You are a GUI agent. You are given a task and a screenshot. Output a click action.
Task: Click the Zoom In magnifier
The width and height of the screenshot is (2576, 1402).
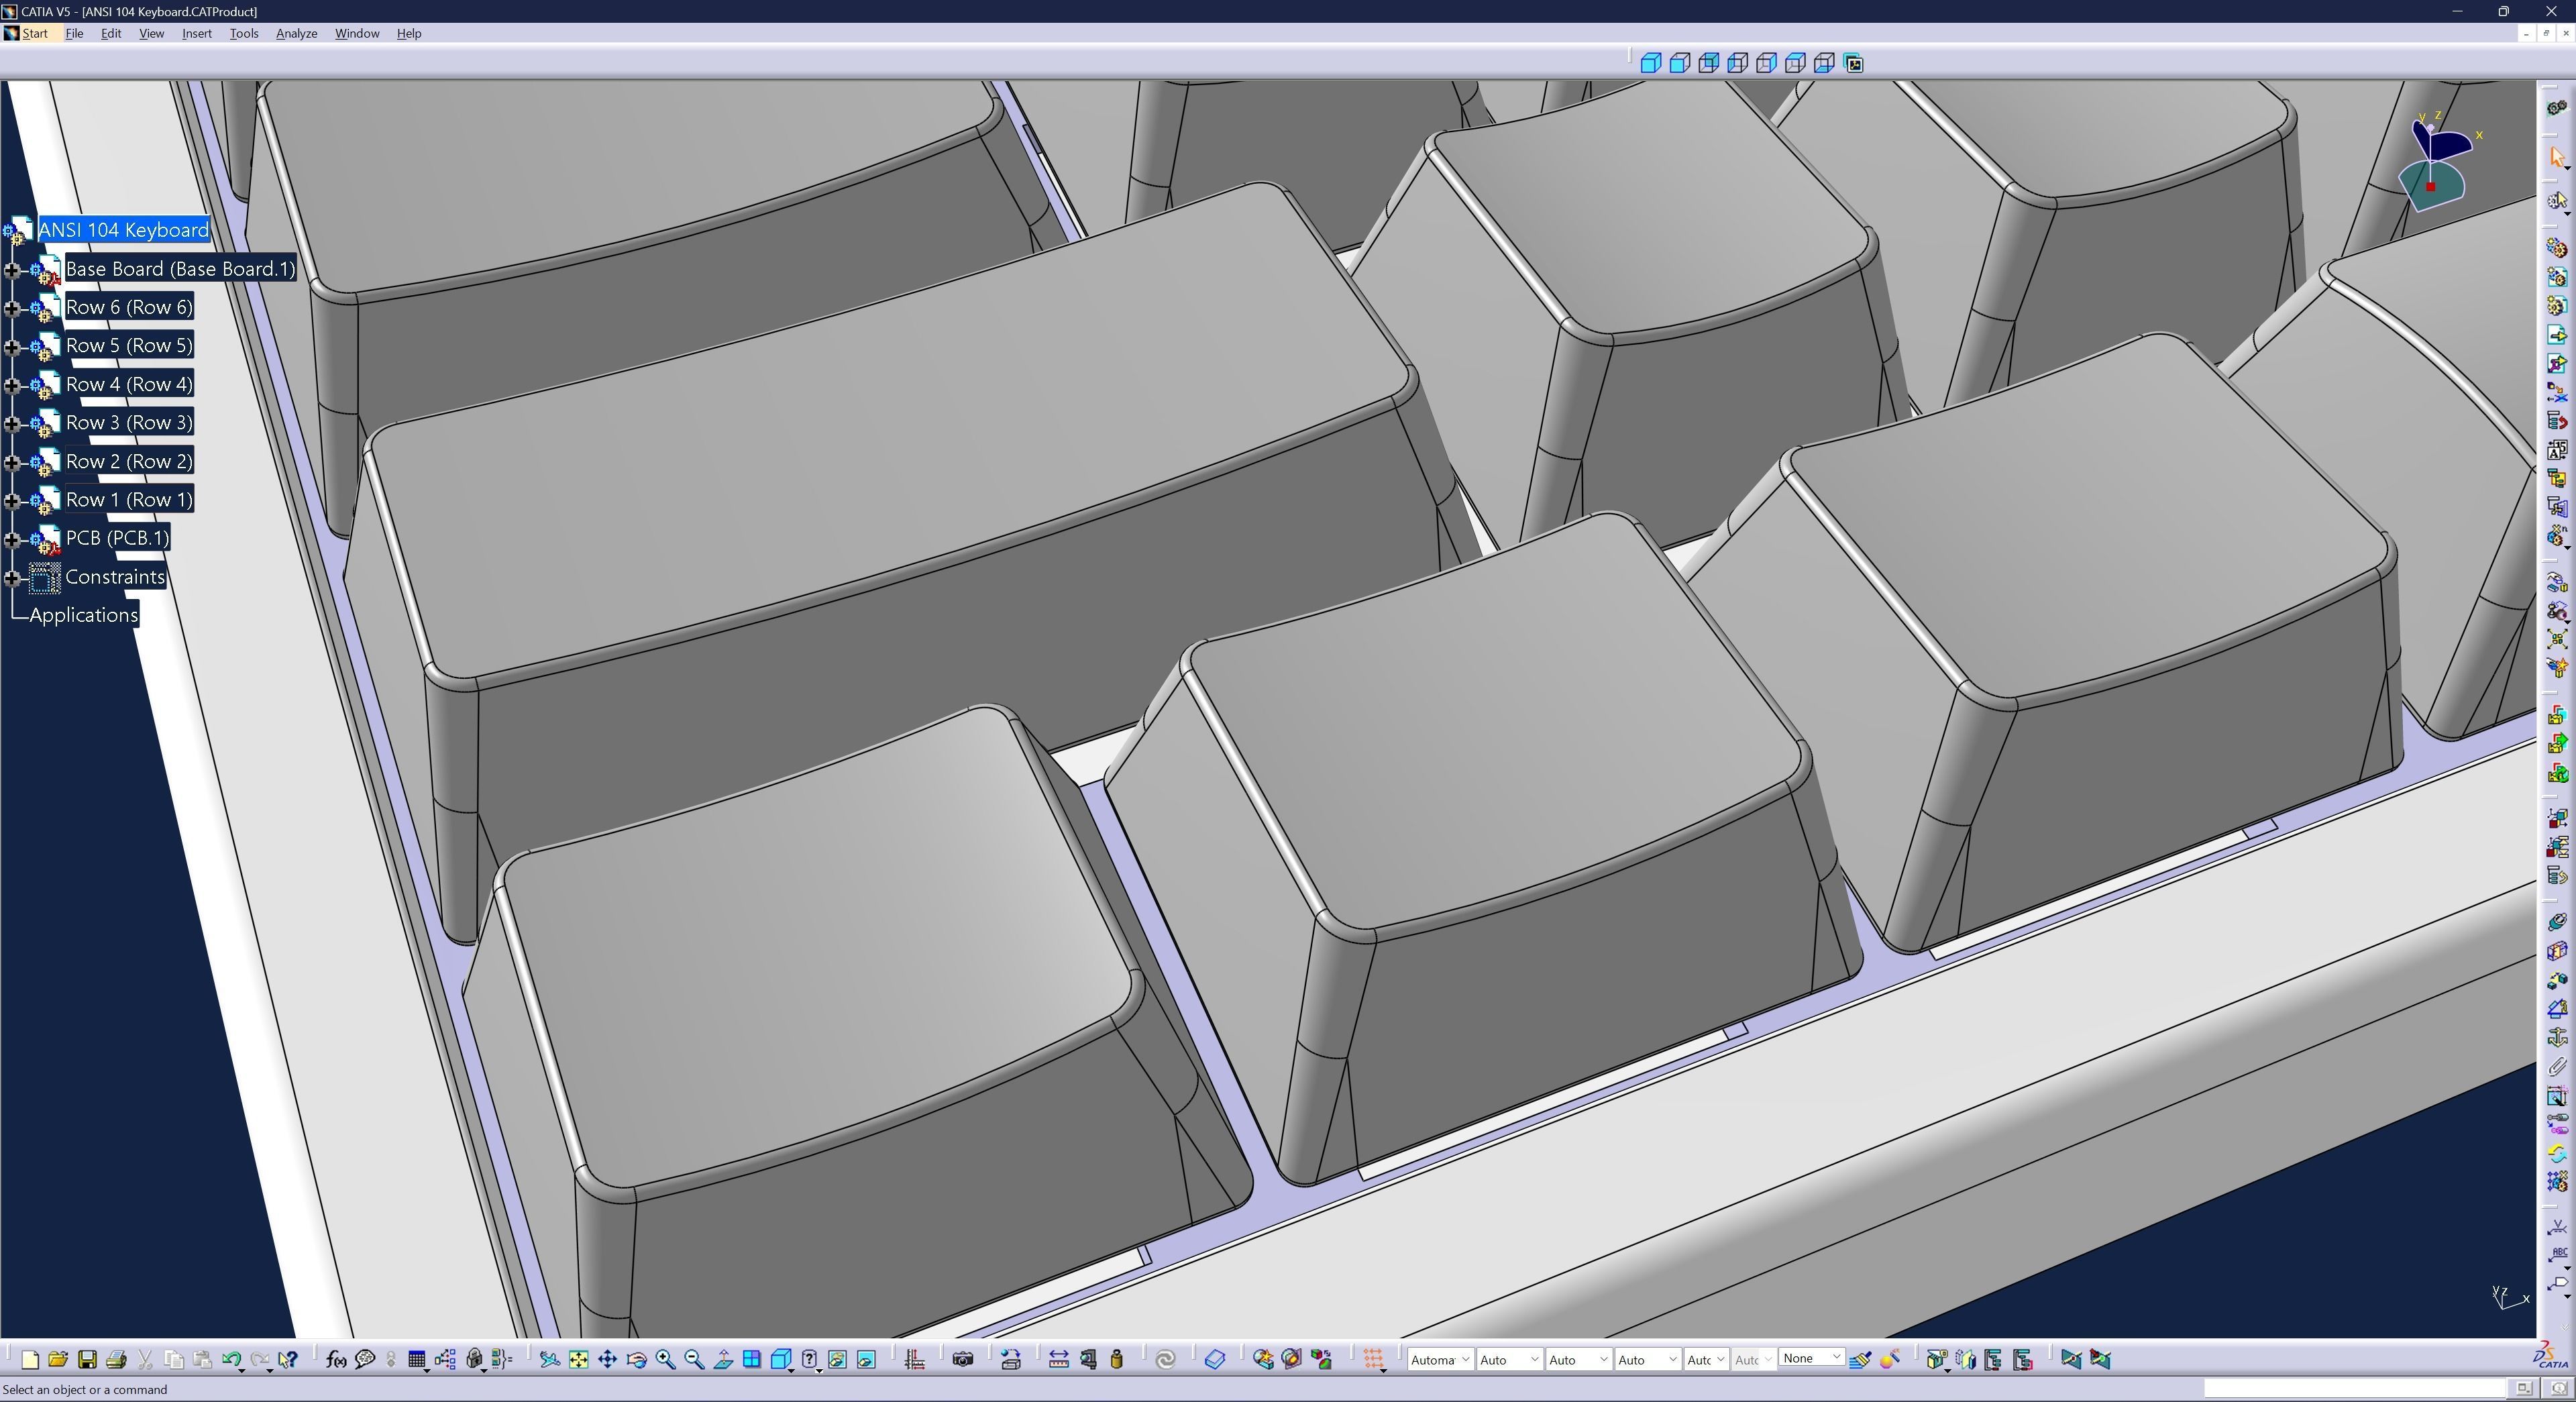tap(665, 1360)
